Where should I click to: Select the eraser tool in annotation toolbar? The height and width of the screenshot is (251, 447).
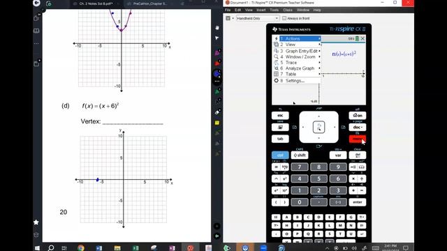pyautogui.click(x=217, y=112)
